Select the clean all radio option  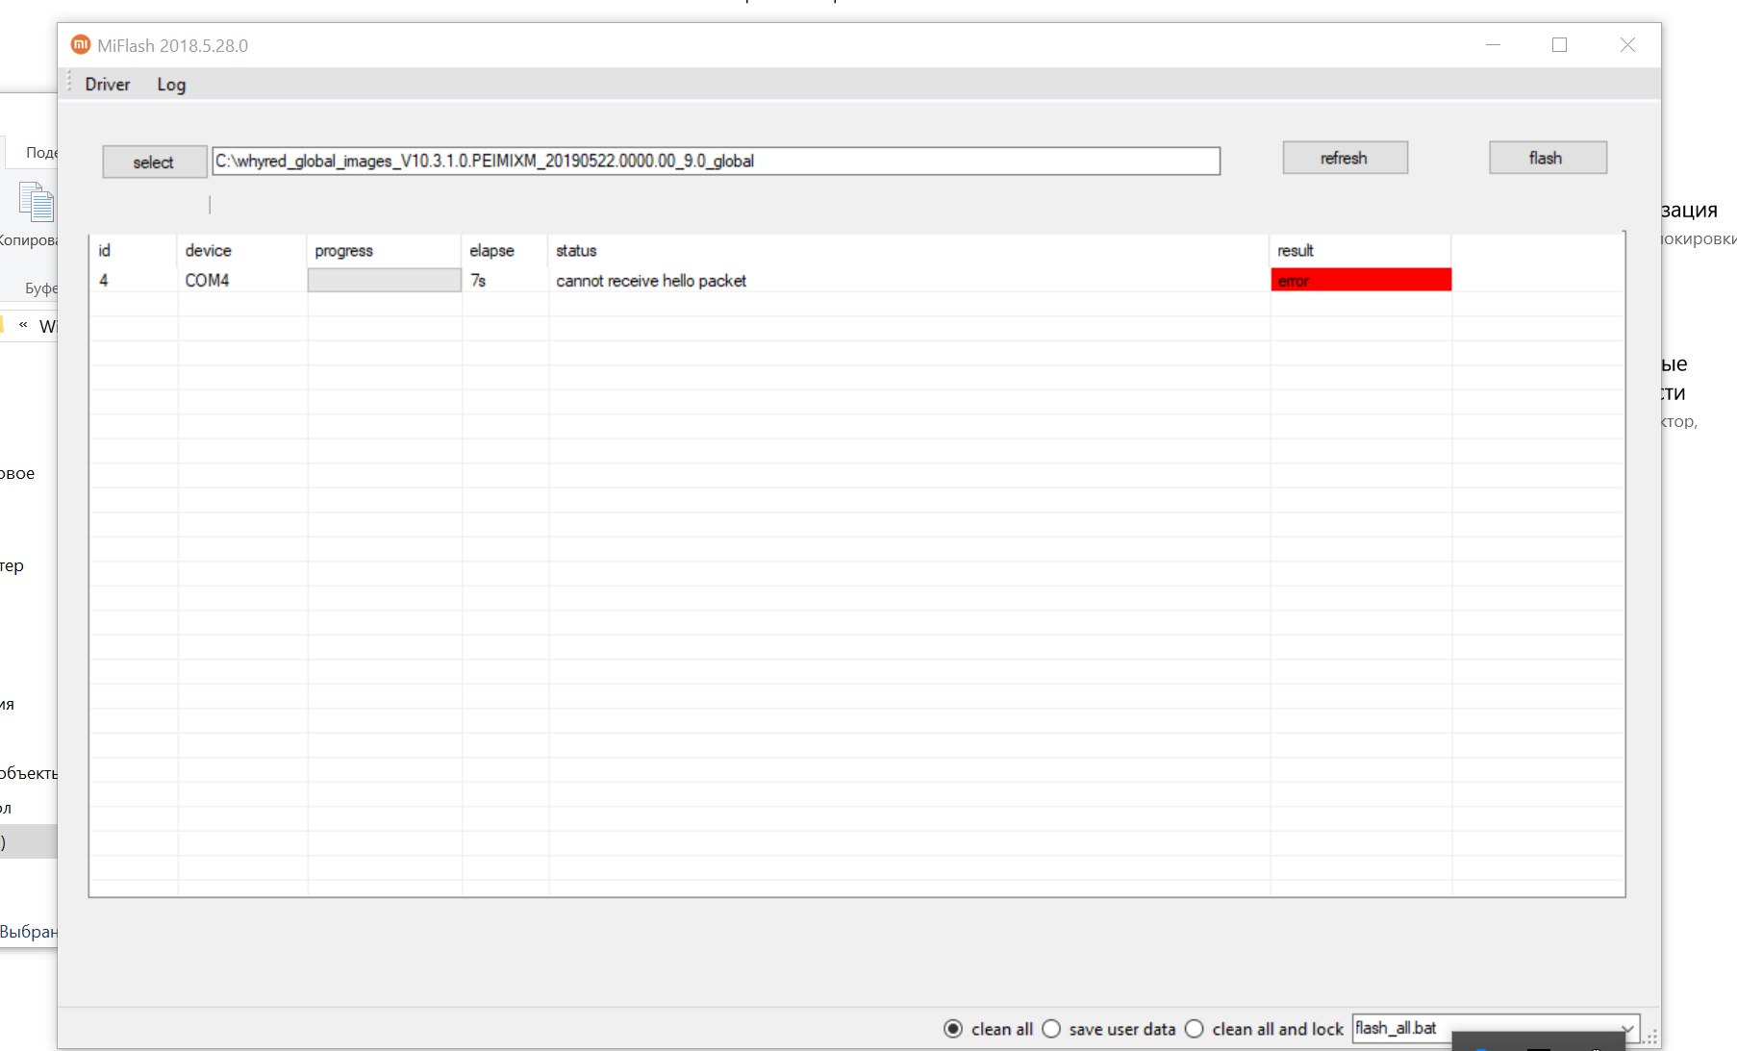[x=988, y=1029]
